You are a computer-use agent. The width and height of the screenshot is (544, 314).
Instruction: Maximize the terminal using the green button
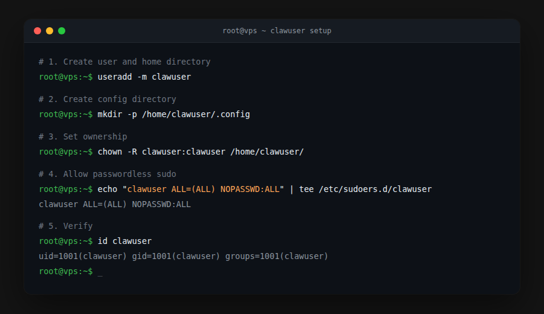click(x=62, y=31)
